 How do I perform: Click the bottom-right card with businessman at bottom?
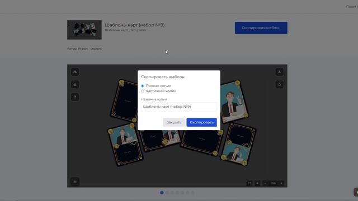tap(239, 144)
